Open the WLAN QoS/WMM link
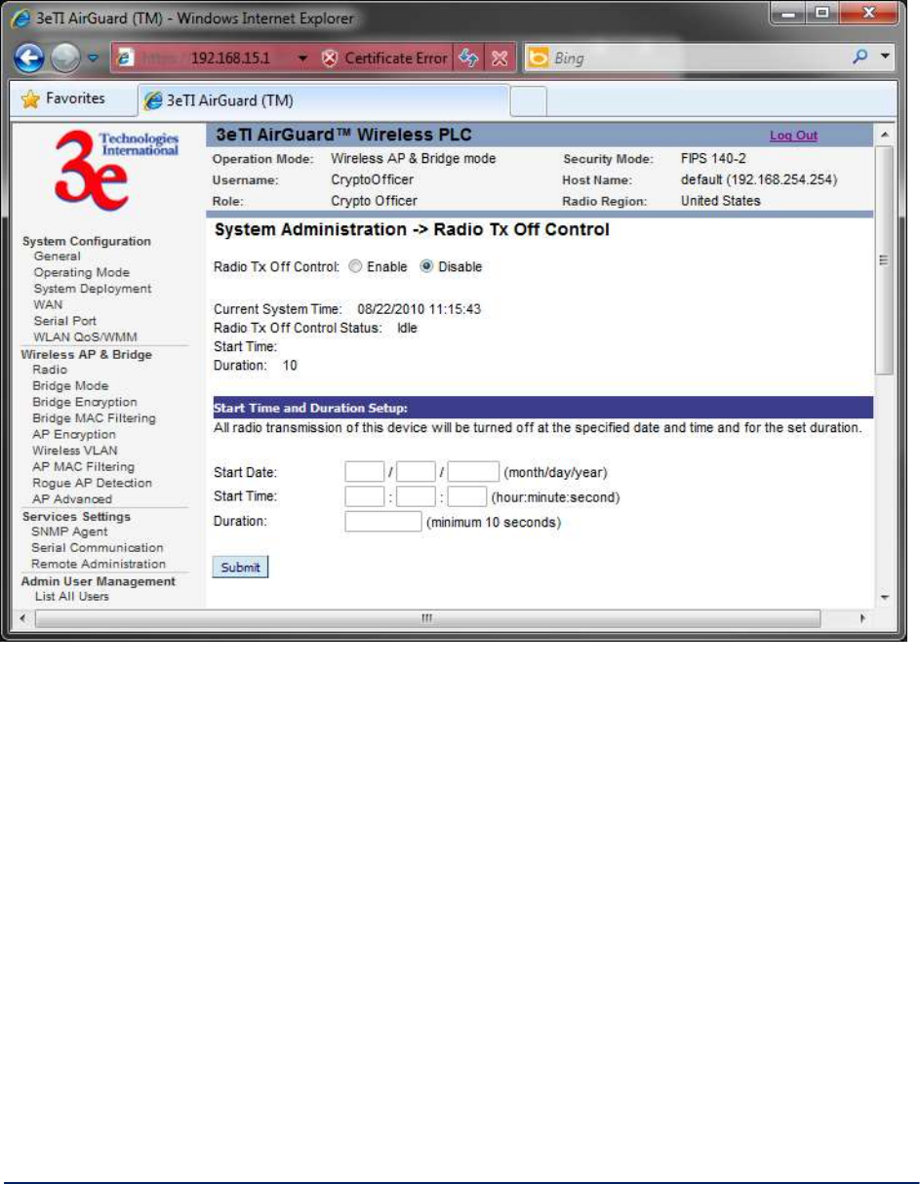 click(86, 337)
